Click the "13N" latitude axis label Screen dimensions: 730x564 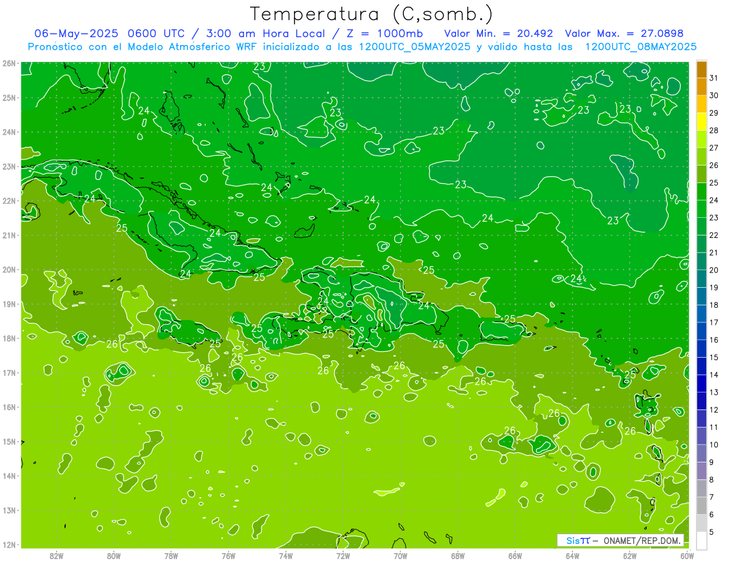tap(9, 510)
